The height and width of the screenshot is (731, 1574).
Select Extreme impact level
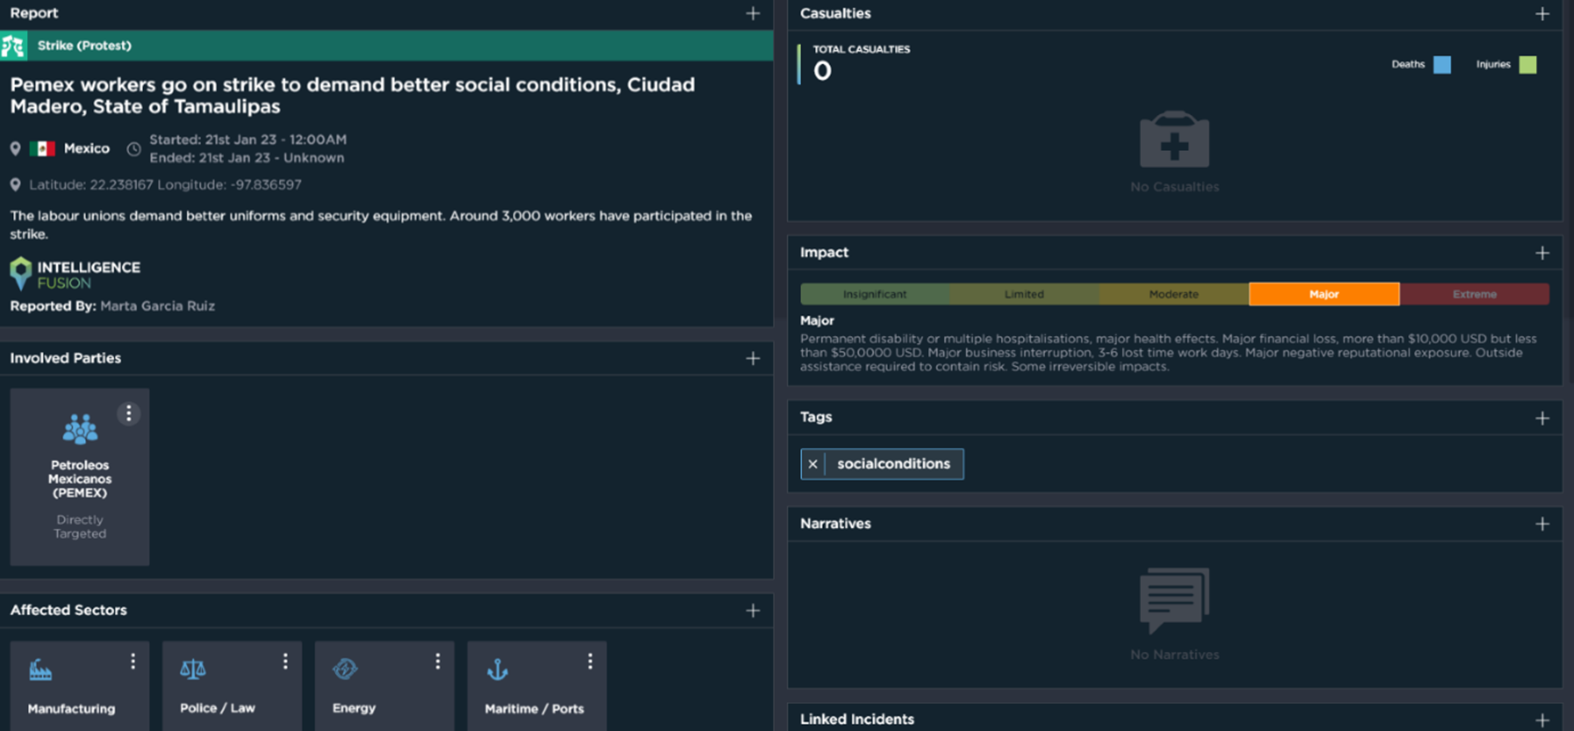tap(1474, 294)
